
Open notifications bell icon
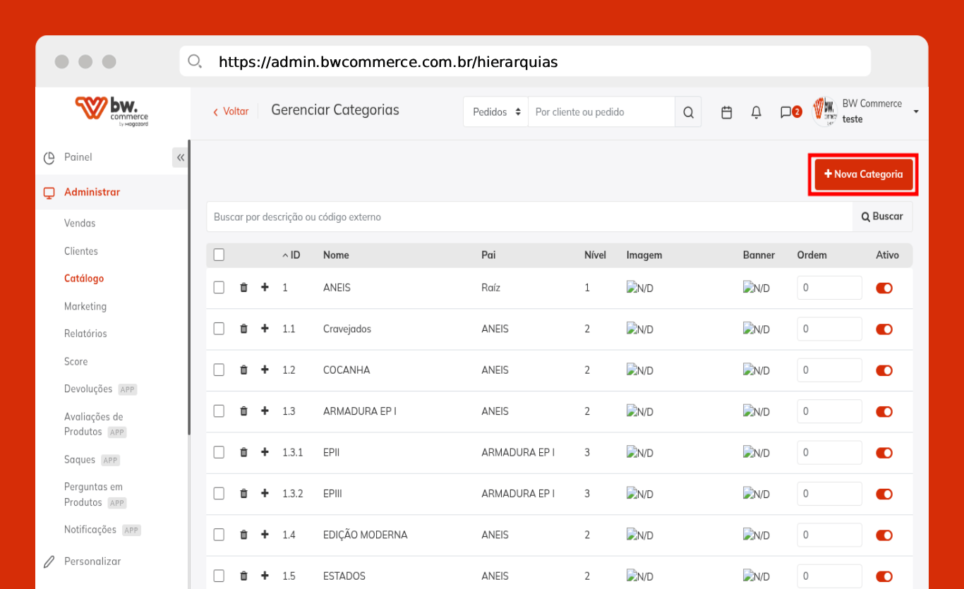756,112
